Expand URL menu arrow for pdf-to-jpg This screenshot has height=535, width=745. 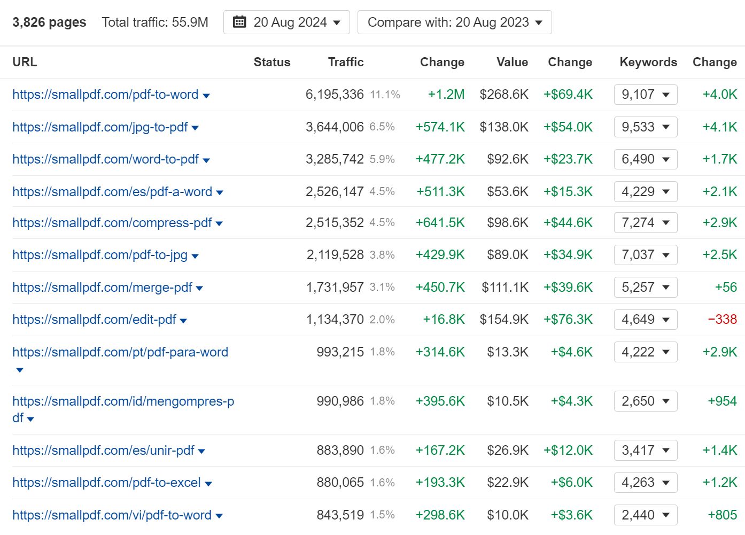coord(195,257)
